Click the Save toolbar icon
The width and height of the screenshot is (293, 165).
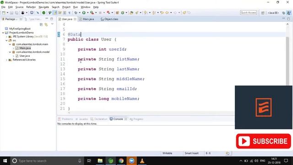[11, 13]
